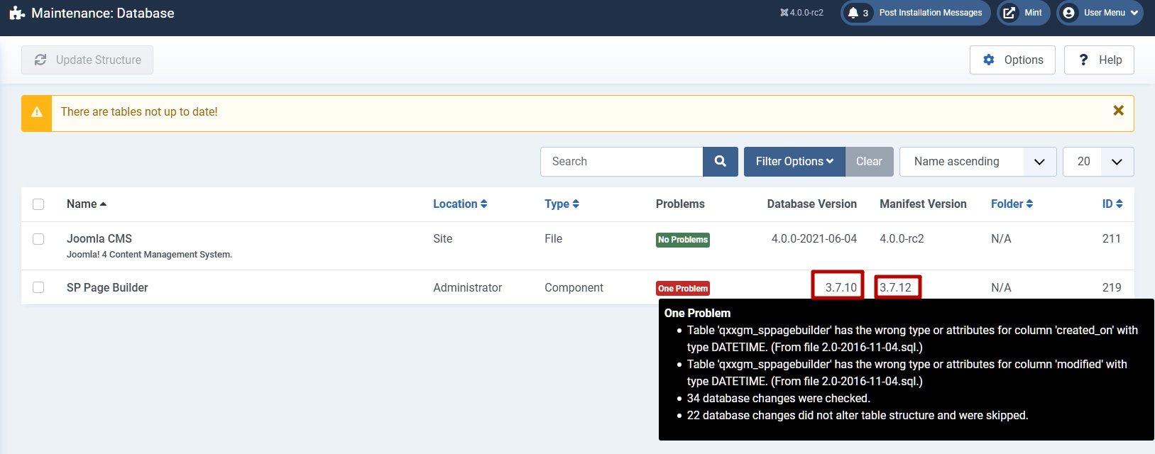Open the Options button
Image resolution: width=1155 pixels, height=454 pixels.
pyautogui.click(x=1012, y=60)
